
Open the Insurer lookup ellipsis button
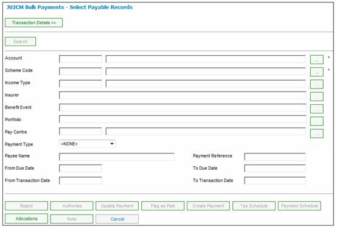tap(316, 96)
